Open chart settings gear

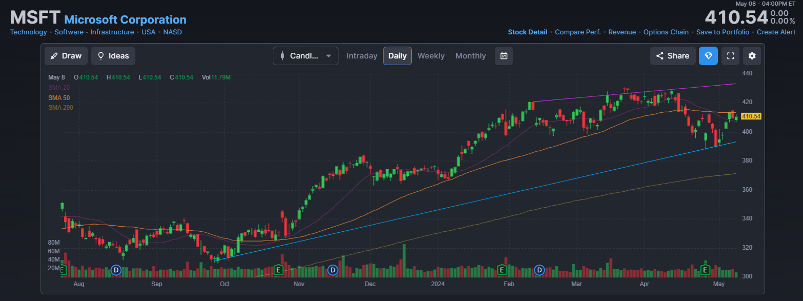(x=752, y=56)
